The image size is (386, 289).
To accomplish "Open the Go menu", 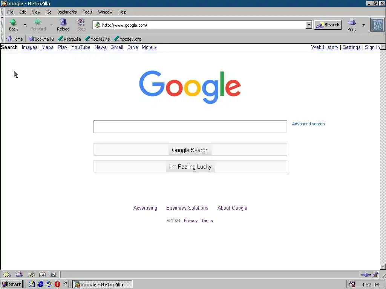I will [49, 12].
